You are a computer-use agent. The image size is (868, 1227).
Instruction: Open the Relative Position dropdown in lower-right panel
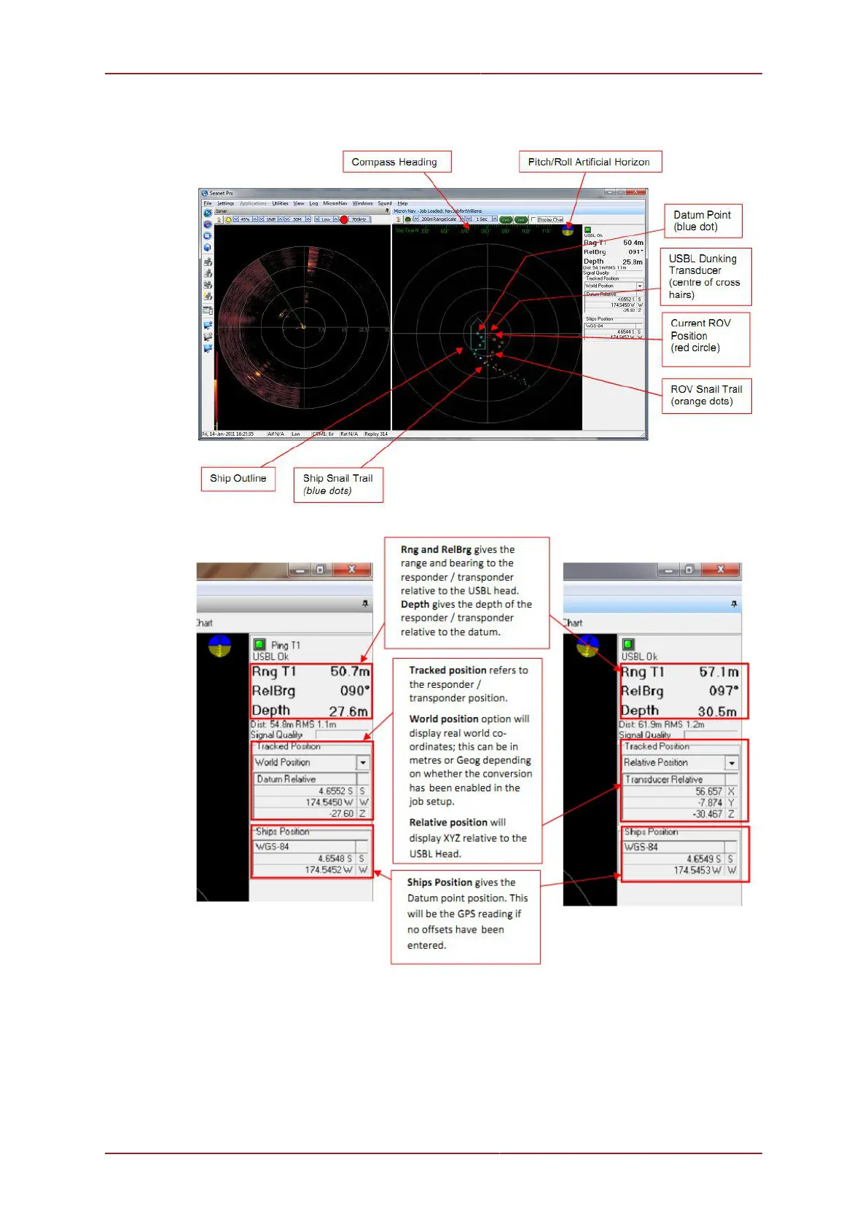[731, 763]
